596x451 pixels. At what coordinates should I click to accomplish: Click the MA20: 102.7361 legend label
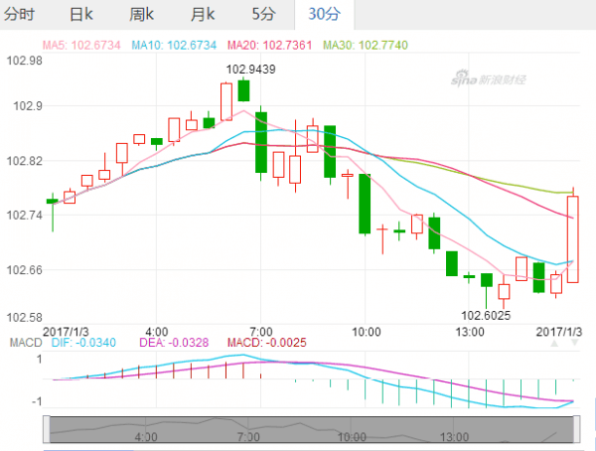click(269, 46)
